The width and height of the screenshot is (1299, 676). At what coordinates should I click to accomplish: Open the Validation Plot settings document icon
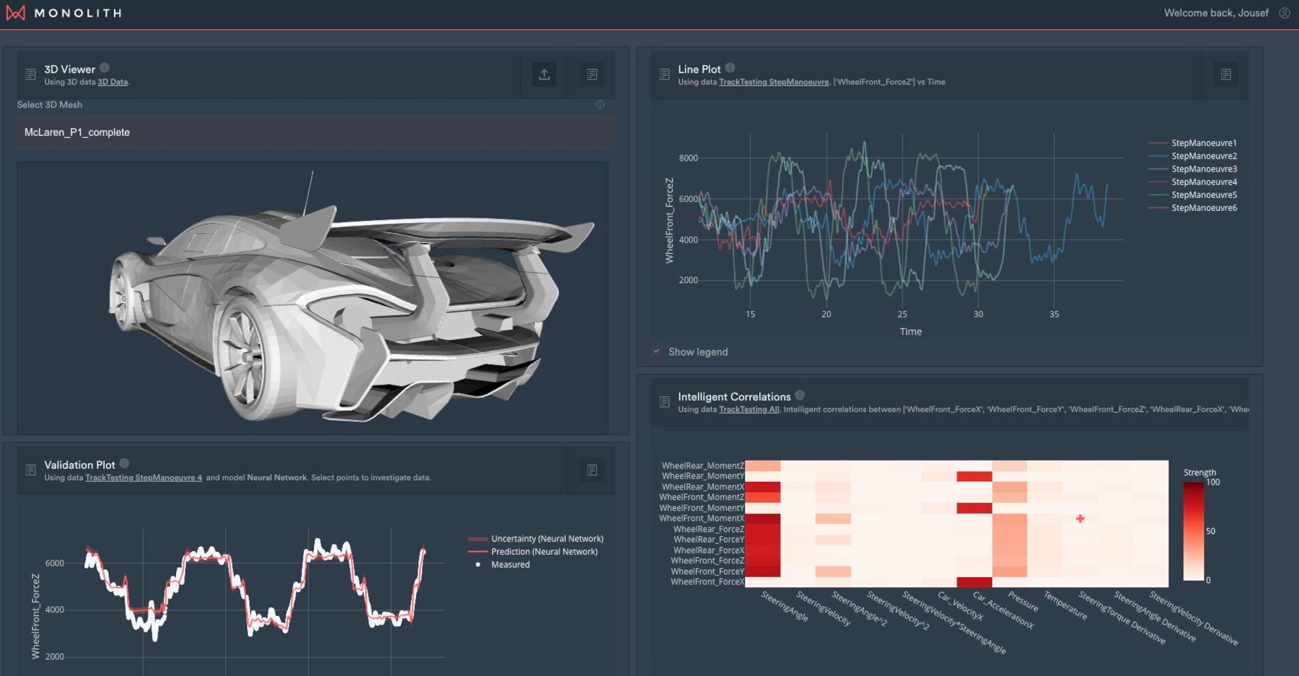tap(592, 470)
